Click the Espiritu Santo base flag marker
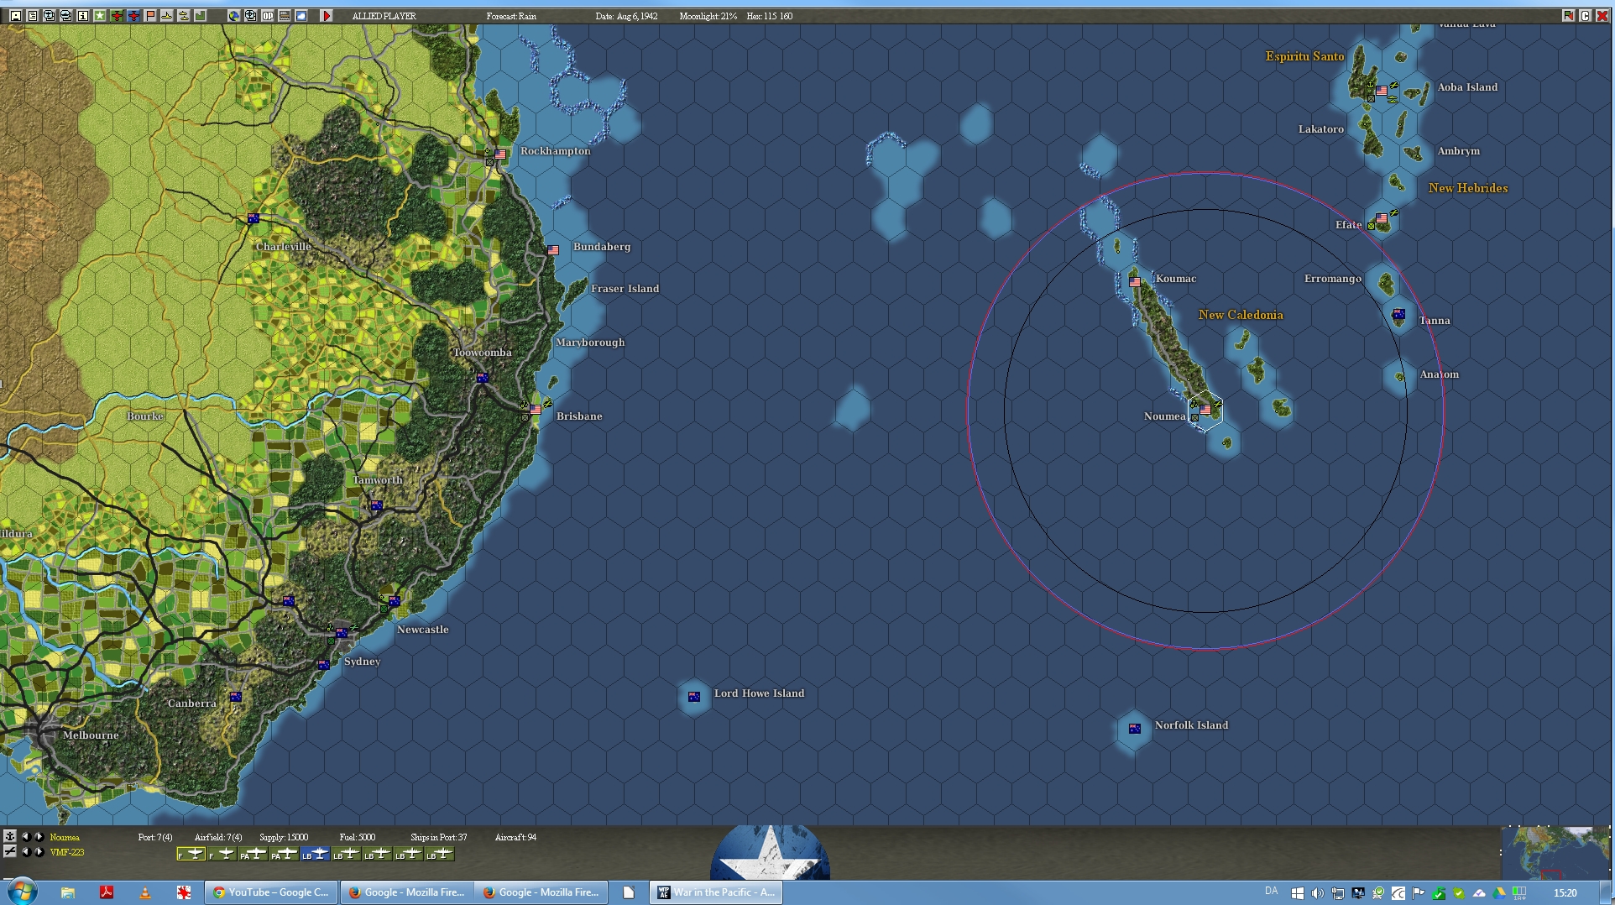The width and height of the screenshot is (1615, 905). 1382,91
